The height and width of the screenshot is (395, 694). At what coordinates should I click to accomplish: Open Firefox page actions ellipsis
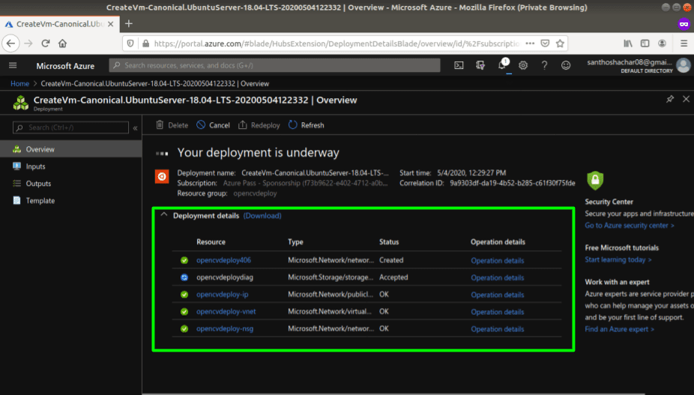click(x=530, y=43)
